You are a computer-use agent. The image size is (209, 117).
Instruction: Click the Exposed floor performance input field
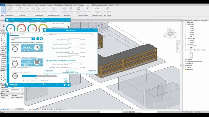click(x=74, y=48)
